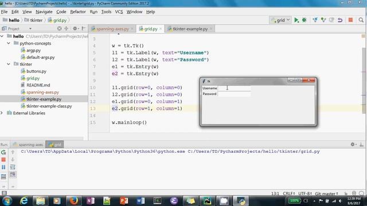Collapse the hello project root node
Screen dimensions: 367x206
[x=2, y=36]
